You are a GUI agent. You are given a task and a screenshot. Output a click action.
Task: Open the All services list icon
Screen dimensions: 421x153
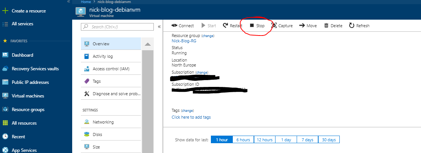point(5,24)
